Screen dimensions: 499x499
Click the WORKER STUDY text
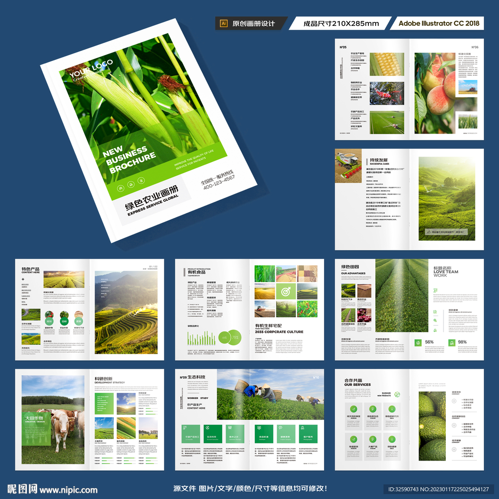tap(198, 398)
